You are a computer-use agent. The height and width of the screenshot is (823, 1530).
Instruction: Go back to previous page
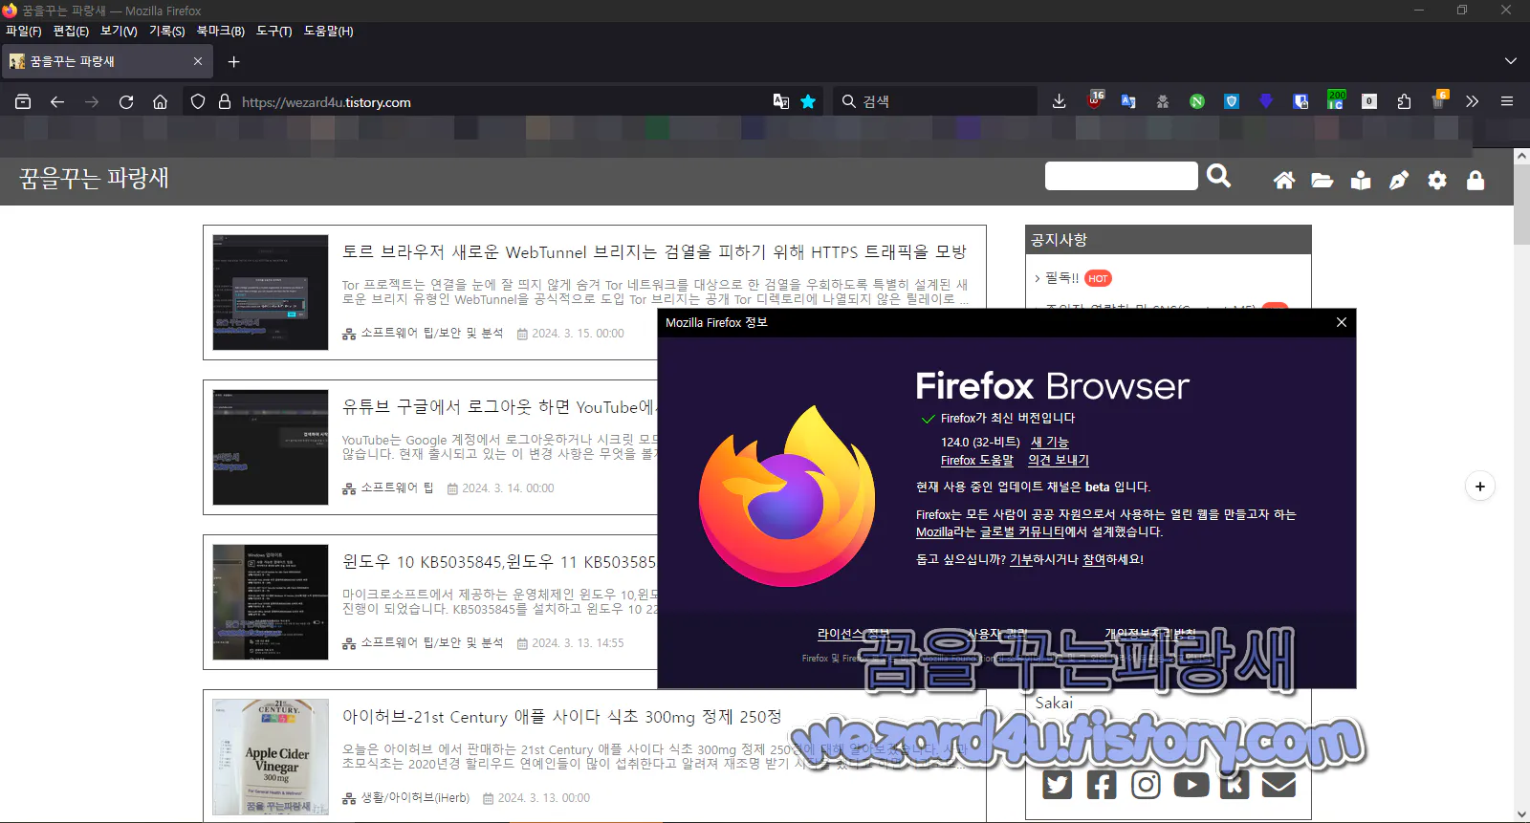(57, 101)
